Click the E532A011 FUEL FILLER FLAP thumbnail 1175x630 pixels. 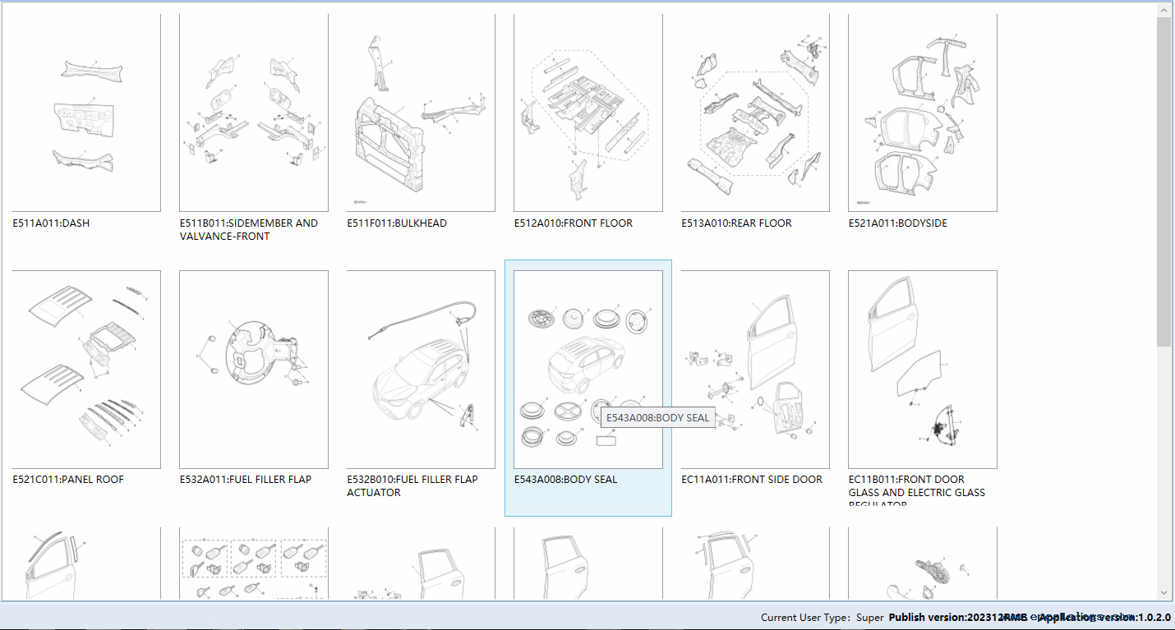(253, 370)
